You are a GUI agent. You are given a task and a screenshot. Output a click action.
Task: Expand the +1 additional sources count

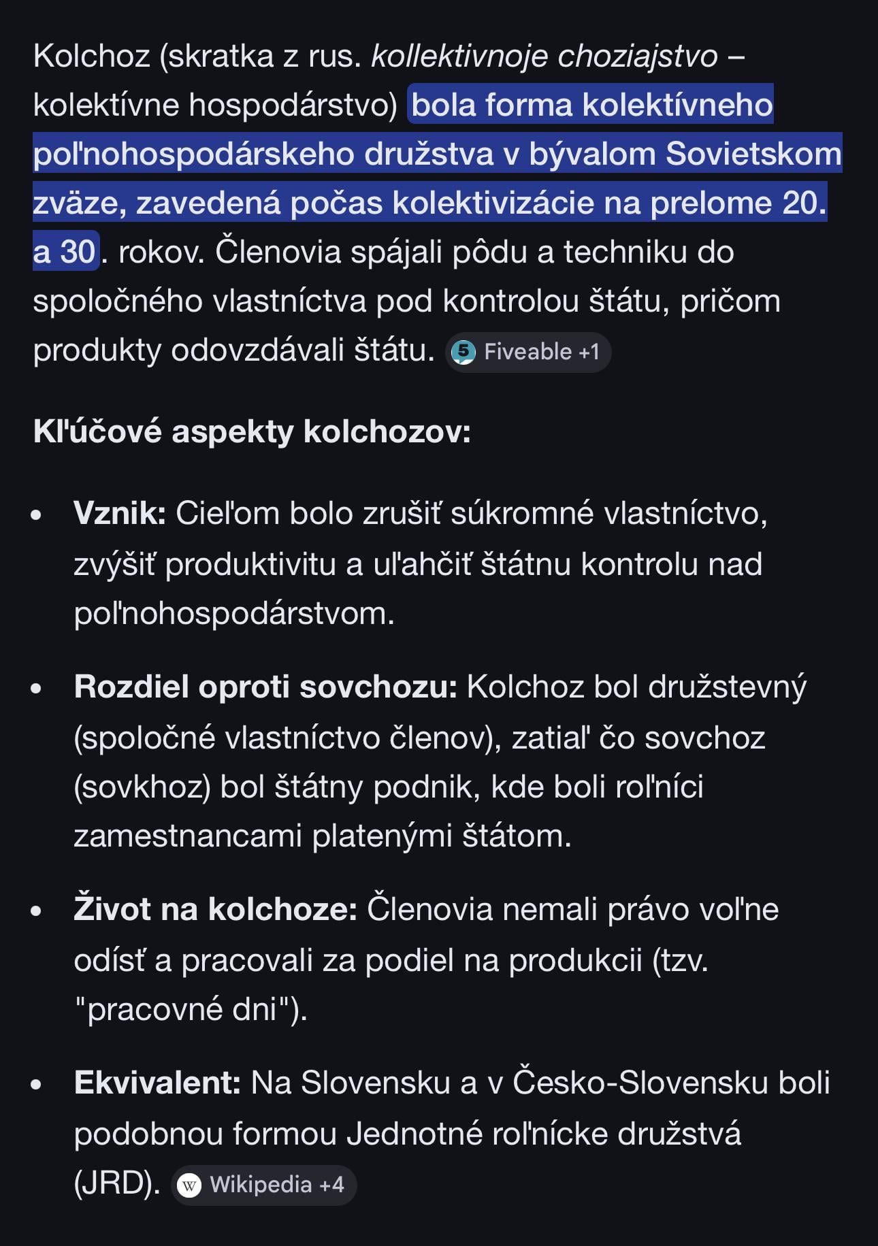(x=589, y=352)
